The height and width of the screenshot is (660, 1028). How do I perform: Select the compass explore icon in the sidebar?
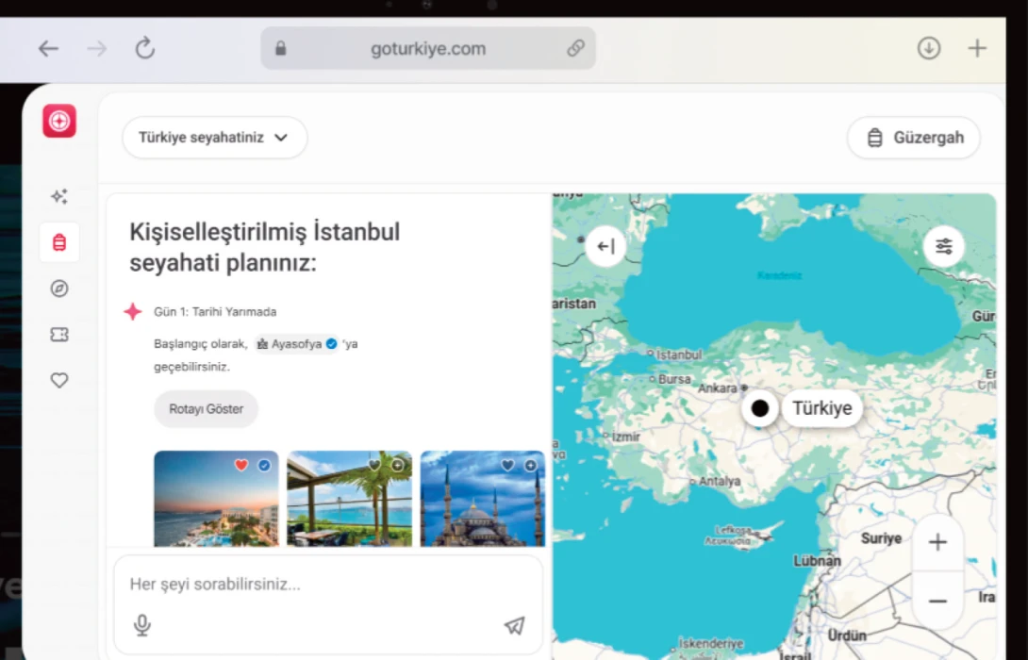click(59, 289)
